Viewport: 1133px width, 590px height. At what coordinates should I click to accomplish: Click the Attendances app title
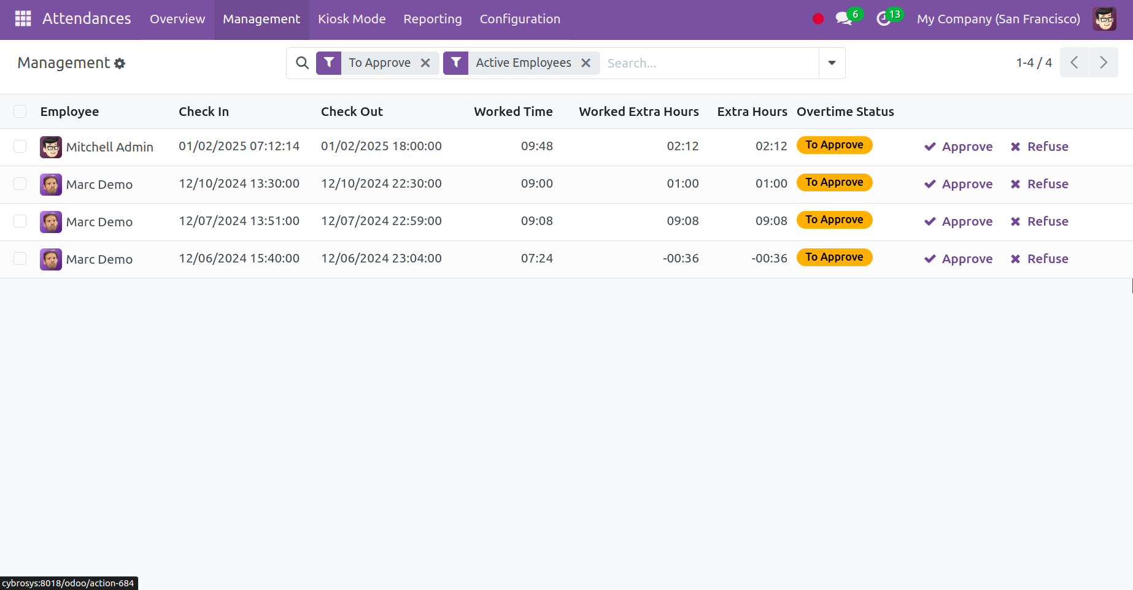[x=87, y=19]
